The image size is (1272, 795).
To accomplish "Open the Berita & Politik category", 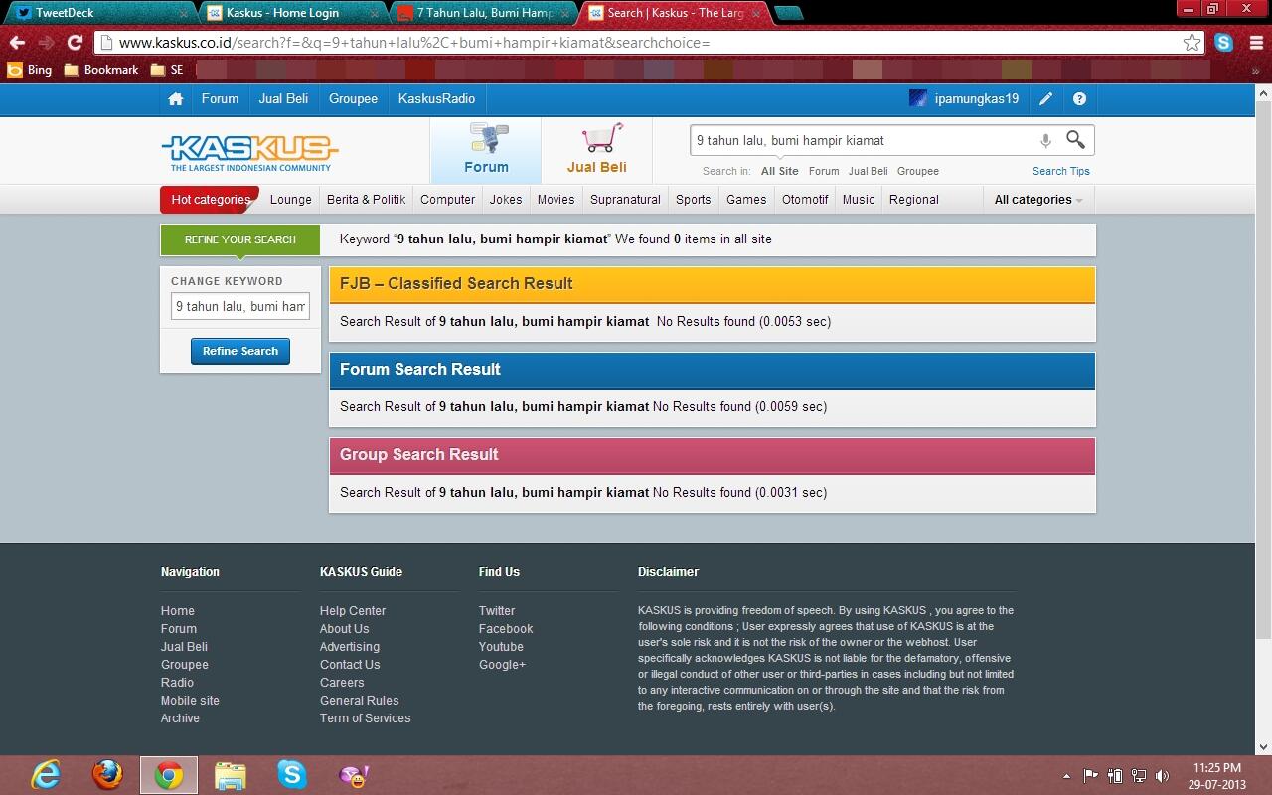I will [x=366, y=200].
